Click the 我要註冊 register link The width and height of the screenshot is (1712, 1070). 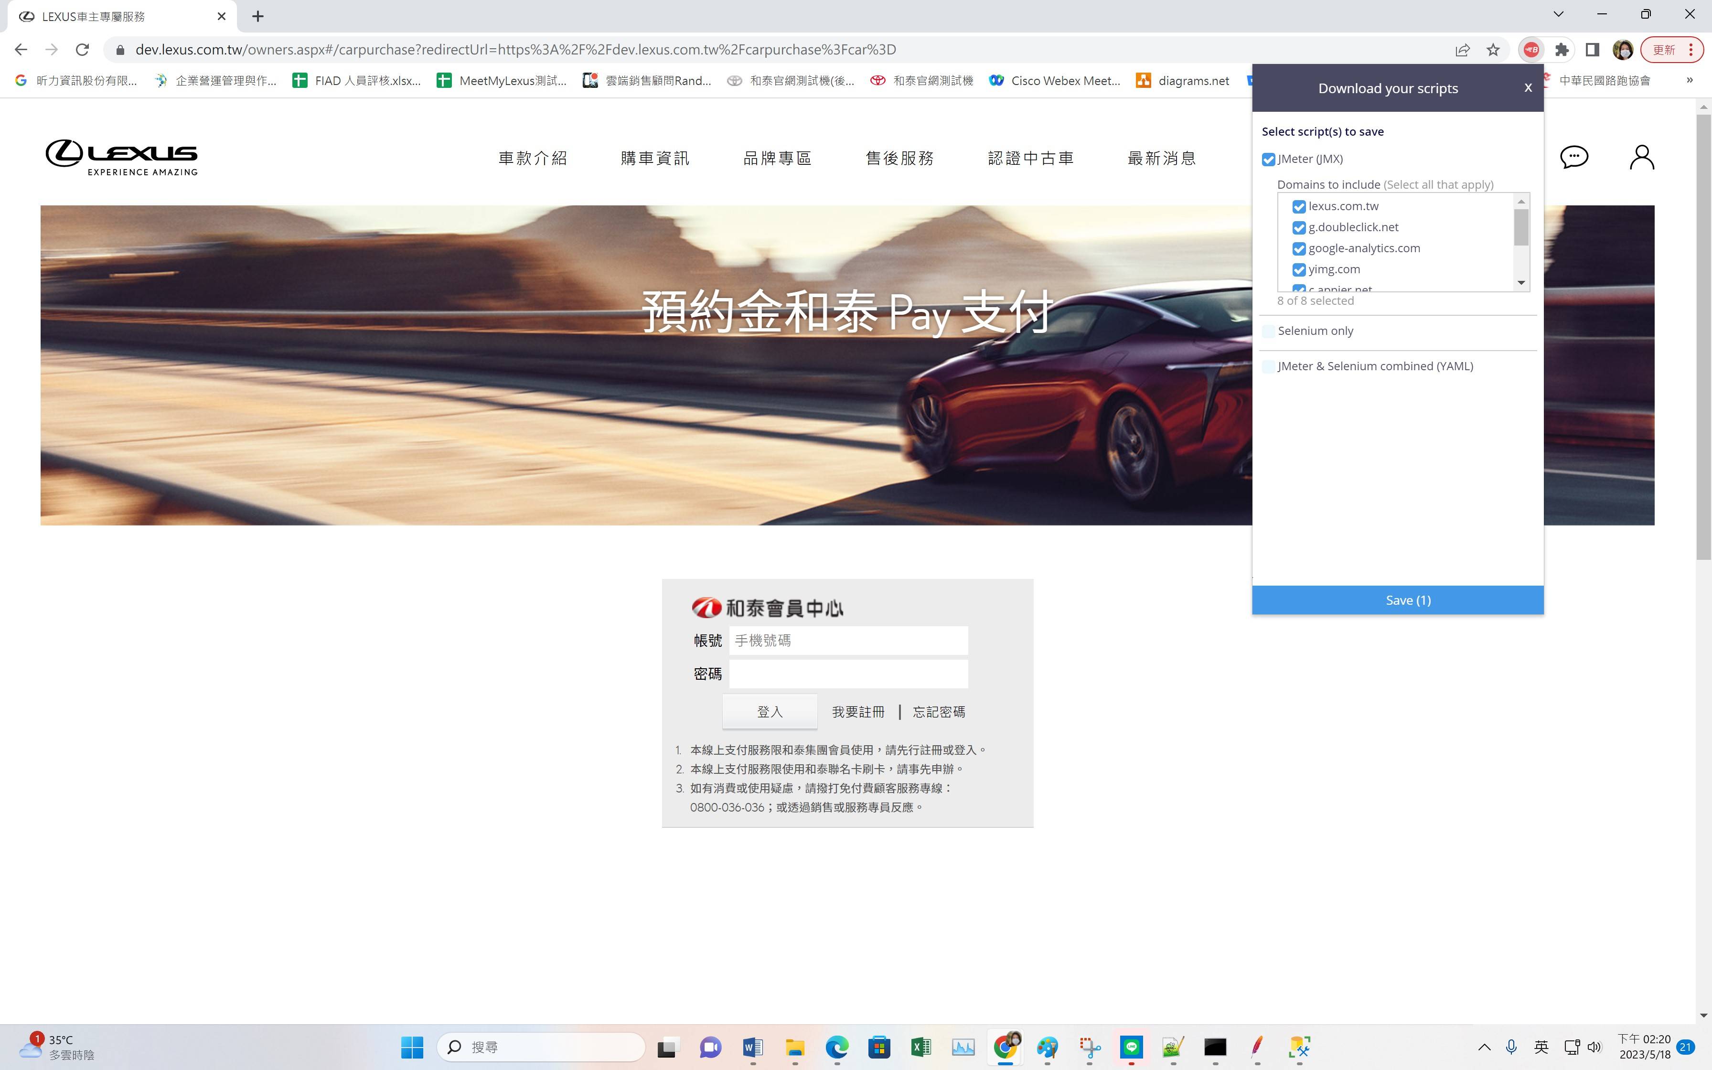click(858, 712)
